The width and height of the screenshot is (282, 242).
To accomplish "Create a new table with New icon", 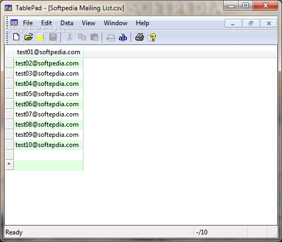I will pos(17,37).
